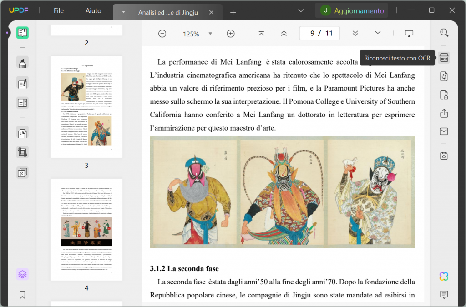The image size is (466, 307).
Task: Open the tab list dropdown arrow
Action: pos(300,10)
